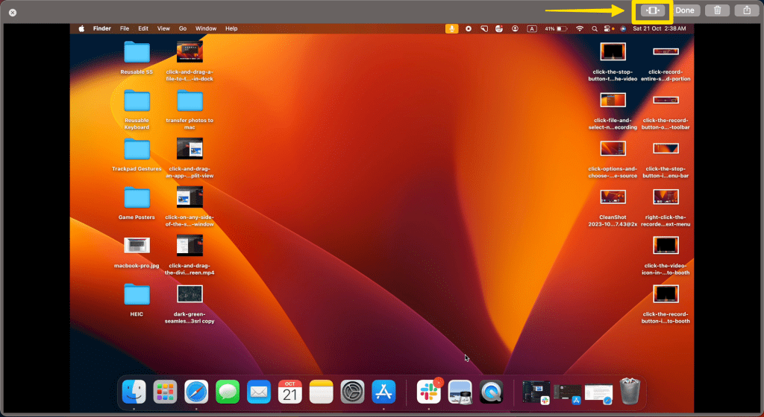
Task: Select the macbook-pro.jpg file
Action: pyautogui.click(x=137, y=252)
